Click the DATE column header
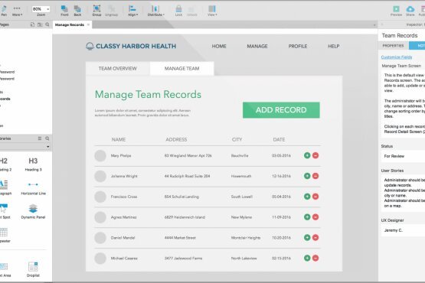Viewport: 425px width, 283px height. coord(279,139)
